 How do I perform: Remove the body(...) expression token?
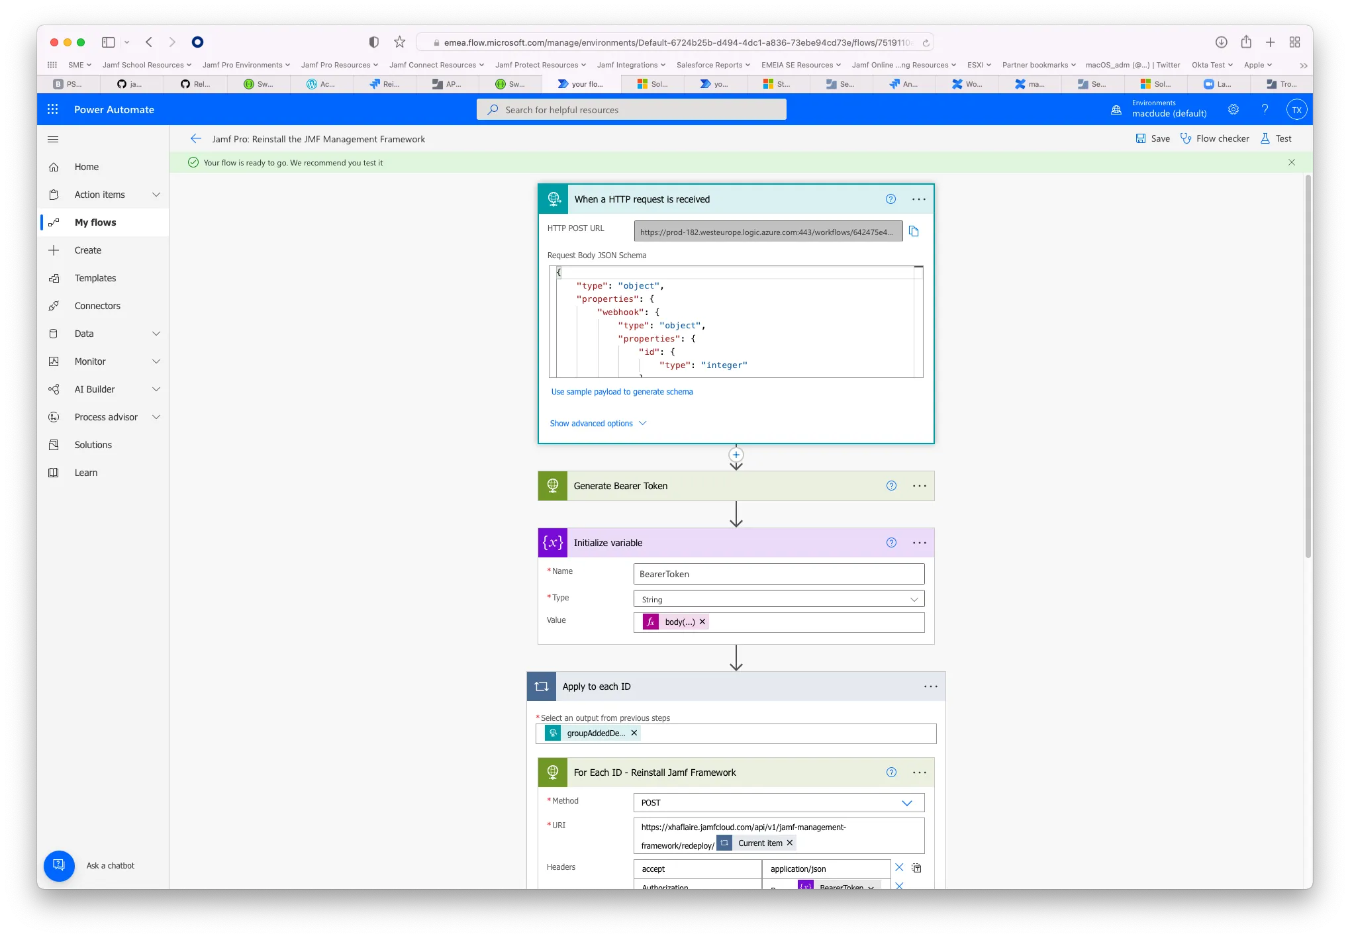click(x=702, y=622)
